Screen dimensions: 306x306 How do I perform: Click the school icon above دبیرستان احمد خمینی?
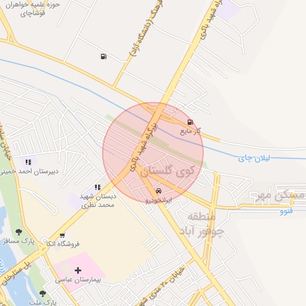click(28, 163)
